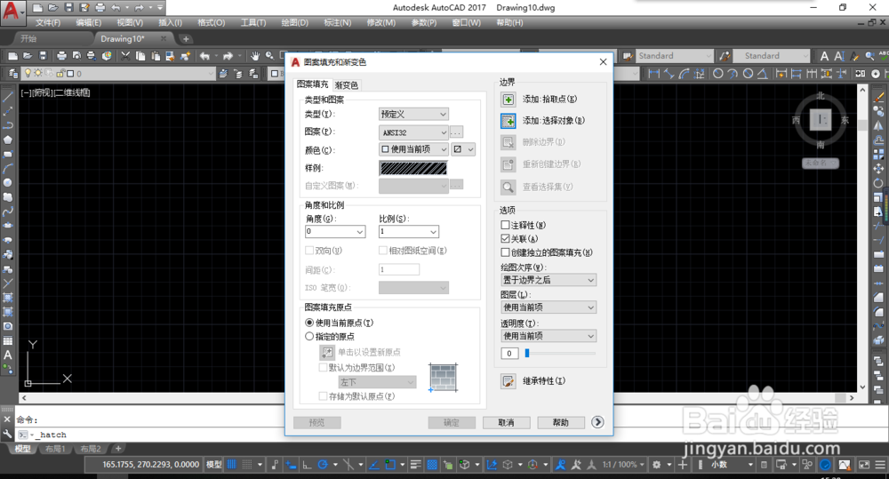This screenshot has height=479, width=889.
Task: Open the Color dropdown 使用当前项
Action: point(413,149)
